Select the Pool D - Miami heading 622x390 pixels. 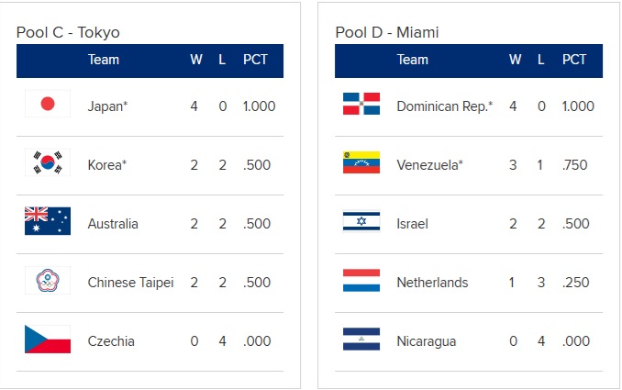click(x=386, y=32)
